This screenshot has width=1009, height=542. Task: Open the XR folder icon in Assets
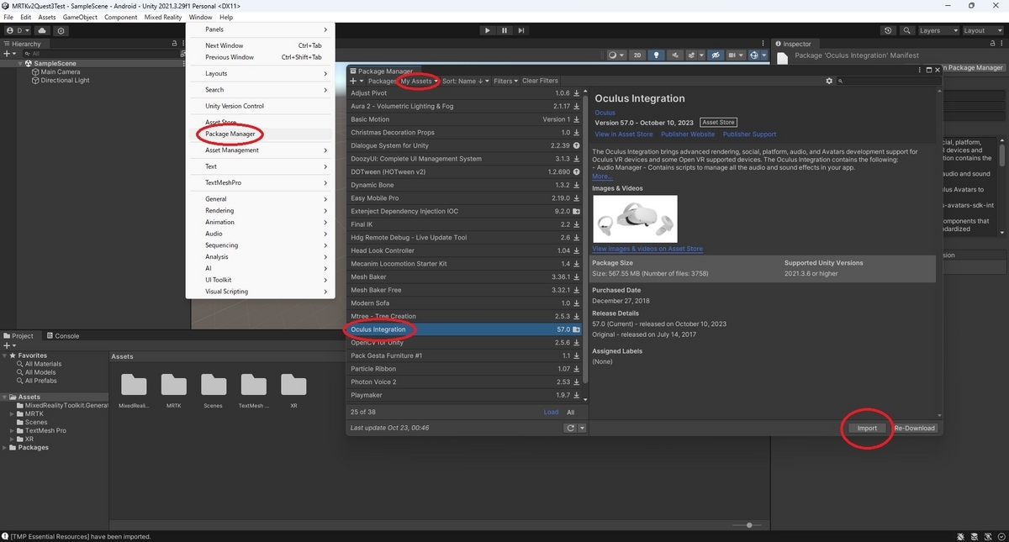pos(293,385)
